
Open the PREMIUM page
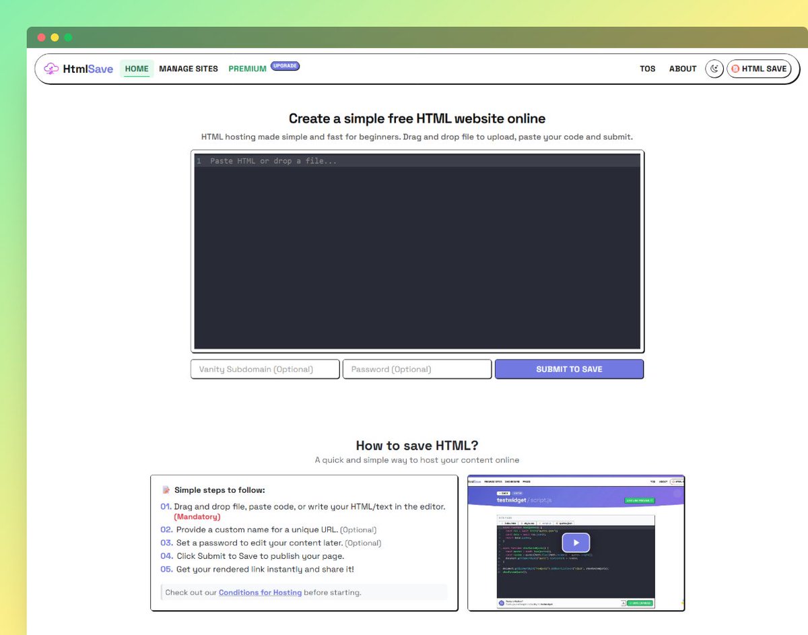246,68
